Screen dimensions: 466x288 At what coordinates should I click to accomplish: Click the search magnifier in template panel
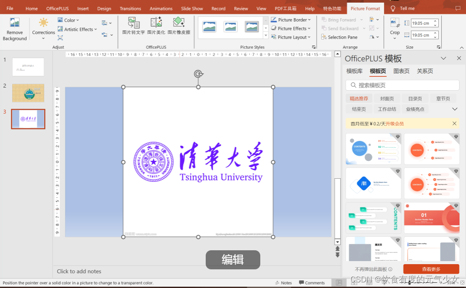(353, 85)
